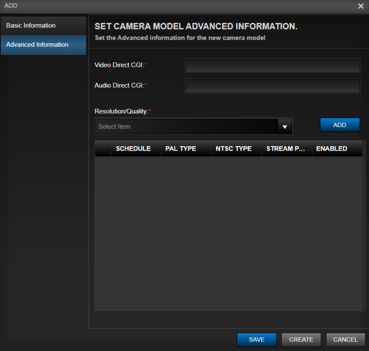Click the Video Direct CGI label
The image size is (369, 351).
pos(120,65)
